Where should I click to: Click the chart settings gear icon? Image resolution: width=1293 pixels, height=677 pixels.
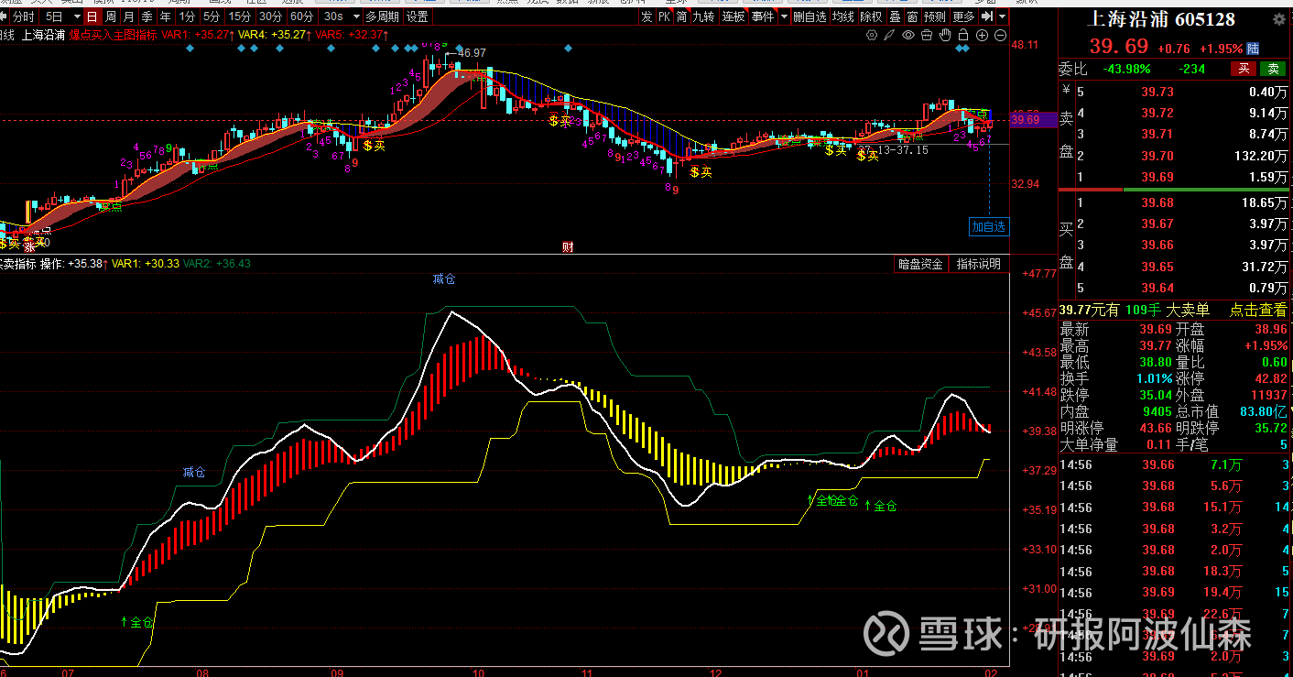tap(872, 36)
